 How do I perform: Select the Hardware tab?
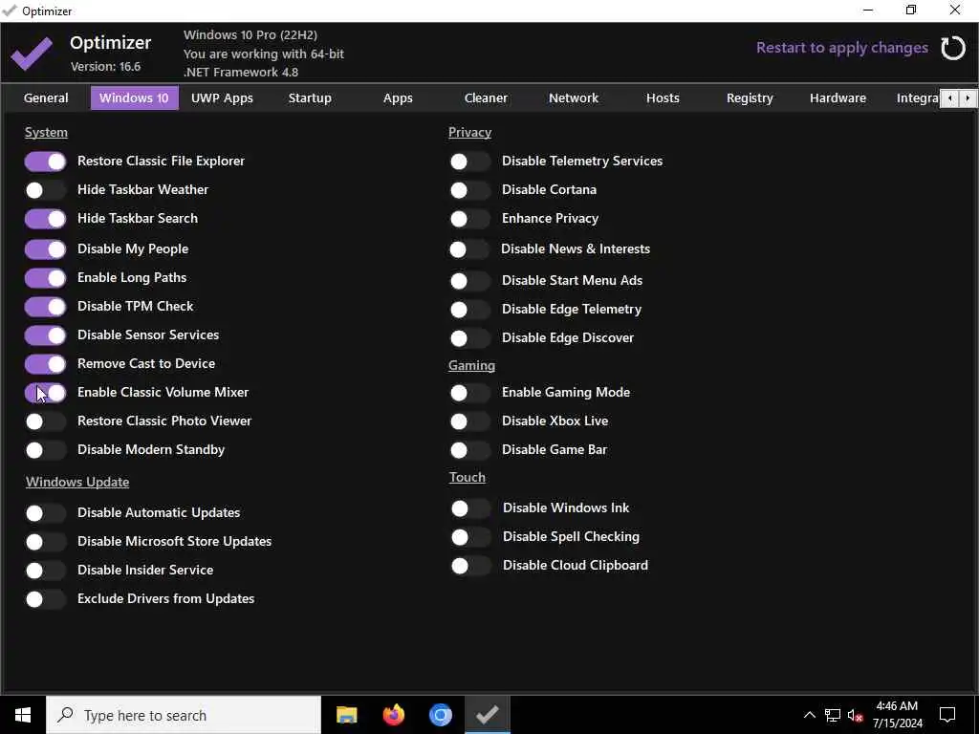(838, 98)
